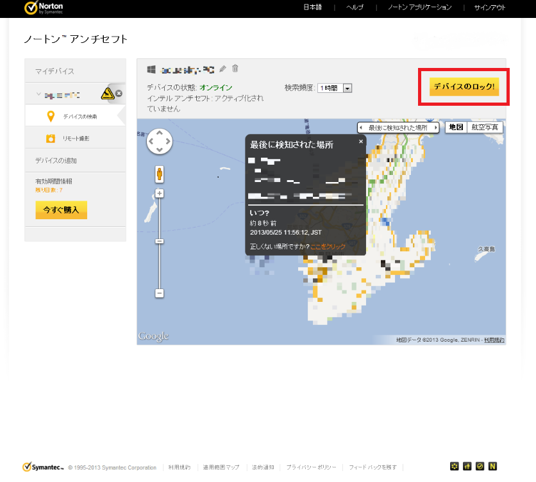Edit device name with the pencil icon

pos(222,69)
